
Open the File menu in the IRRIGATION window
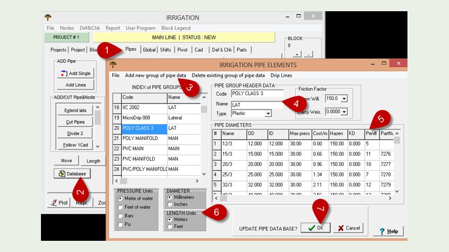pyautogui.click(x=51, y=28)
